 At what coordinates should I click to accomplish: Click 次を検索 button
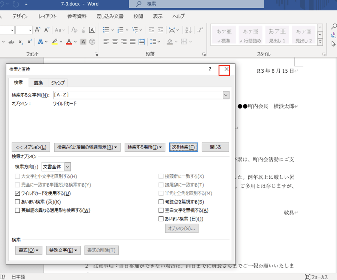[x=183, y=147]
